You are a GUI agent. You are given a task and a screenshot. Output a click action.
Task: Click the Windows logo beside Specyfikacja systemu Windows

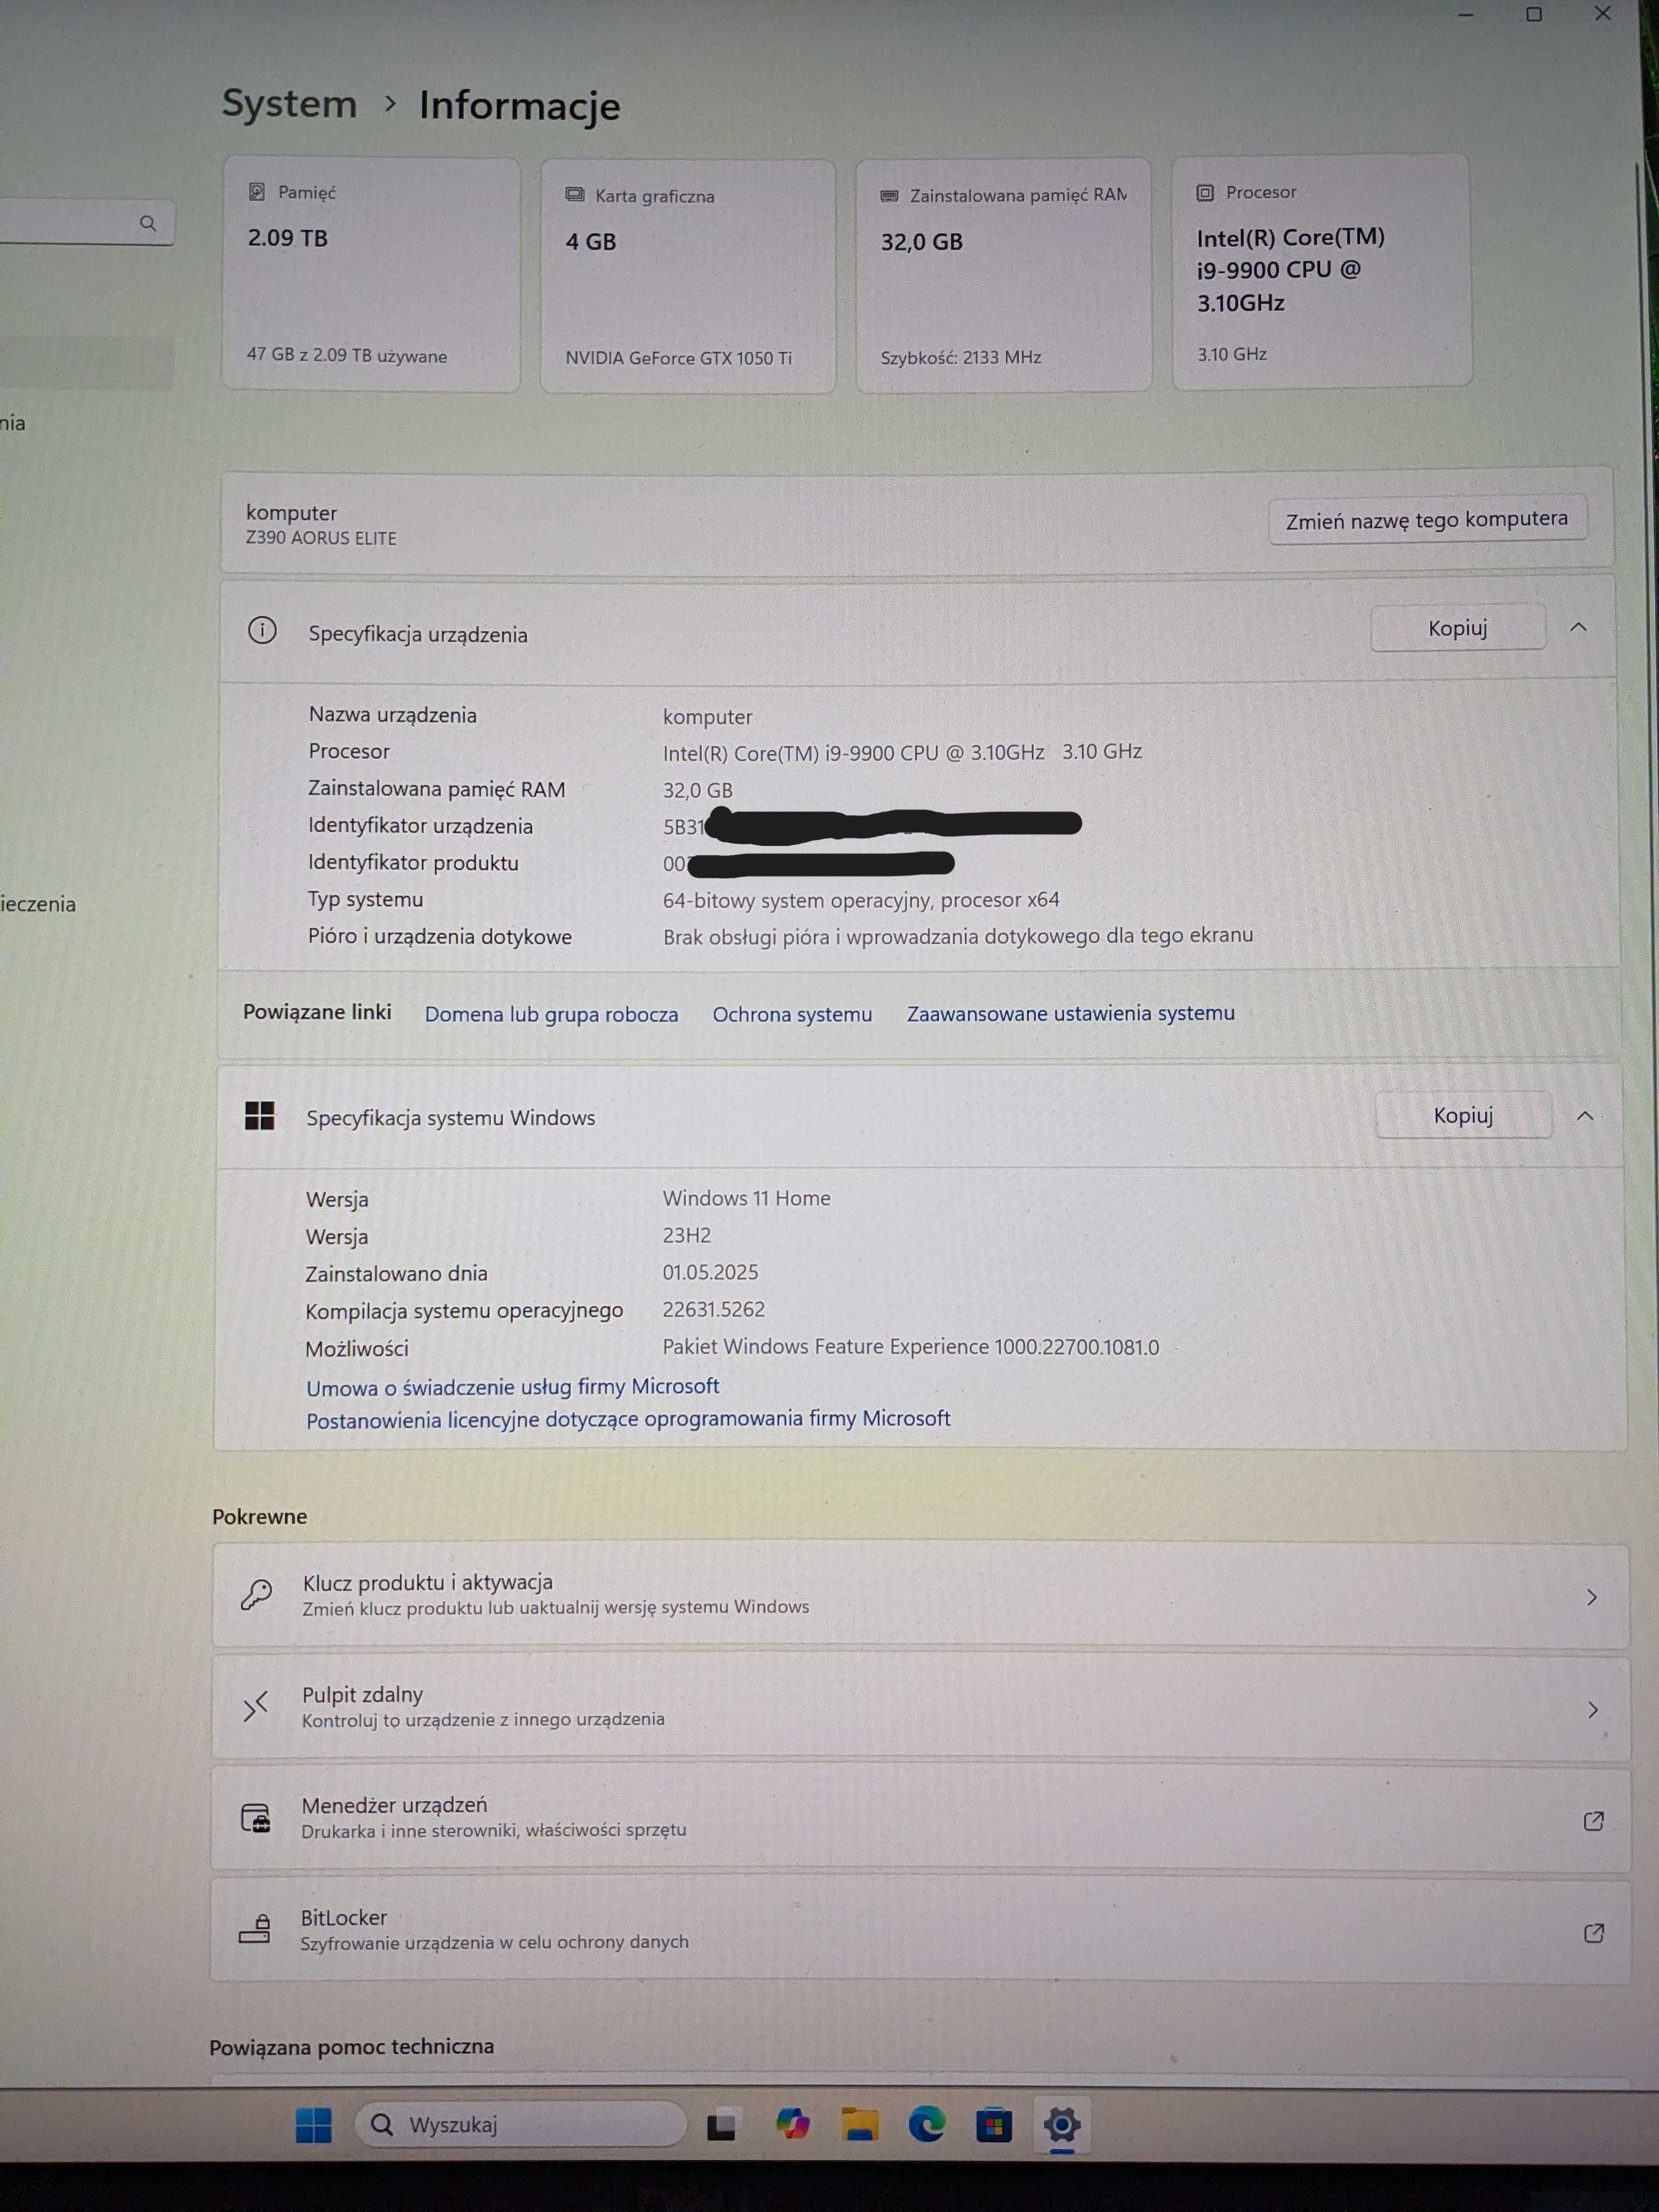click(260, 1115)
